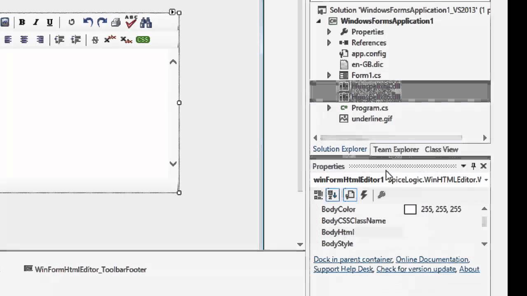Open the Online Documentation link
527x296 pixels.
pyautogui.click(x=432, y=259)
